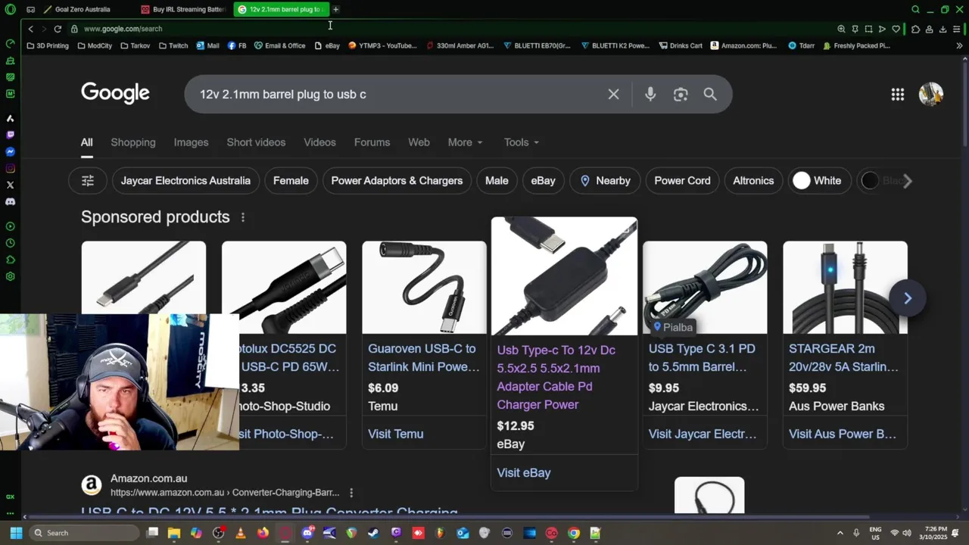Click the Visit eBay link
Image resolution: width=969 pixels, height=545 pixels.
524,473
